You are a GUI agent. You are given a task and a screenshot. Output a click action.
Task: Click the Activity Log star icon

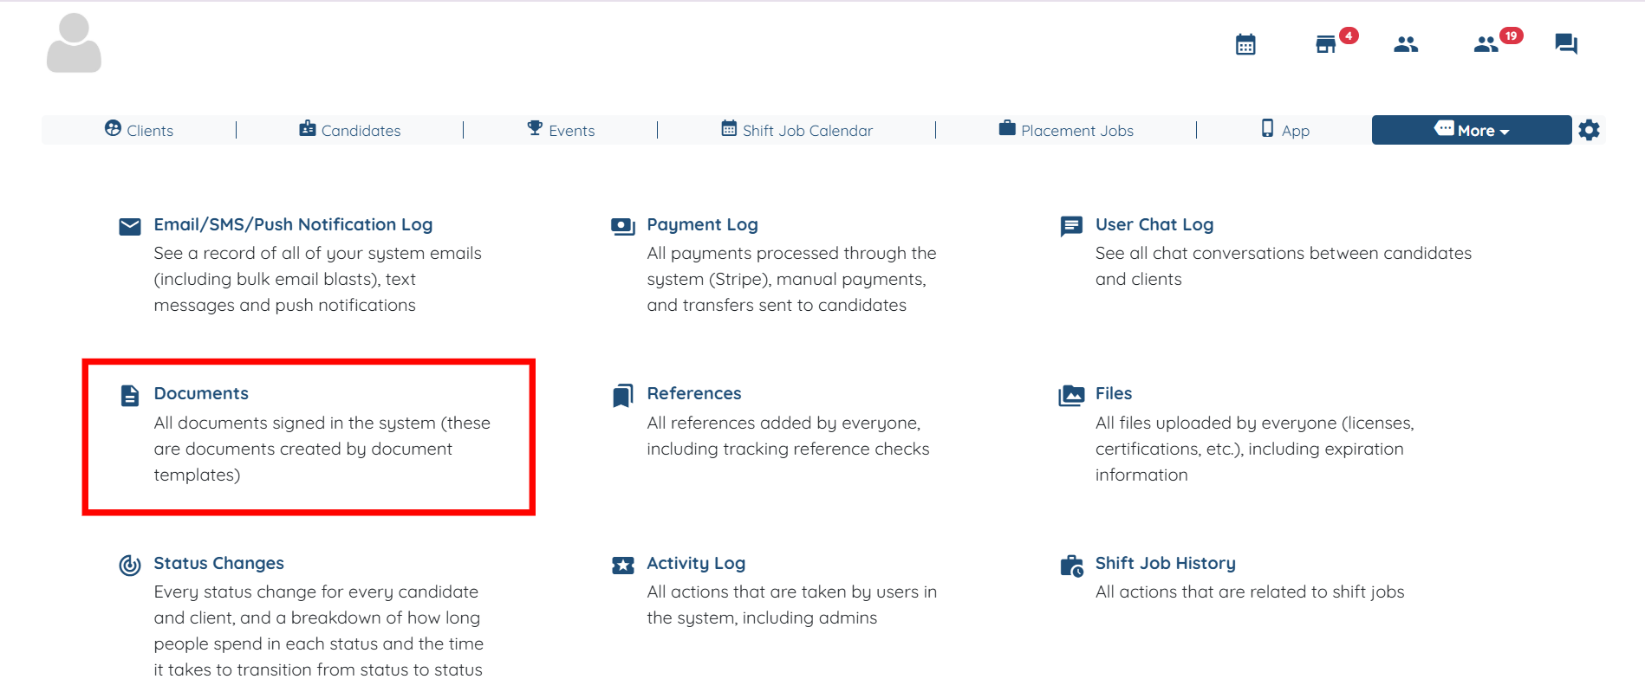point(623,566)
